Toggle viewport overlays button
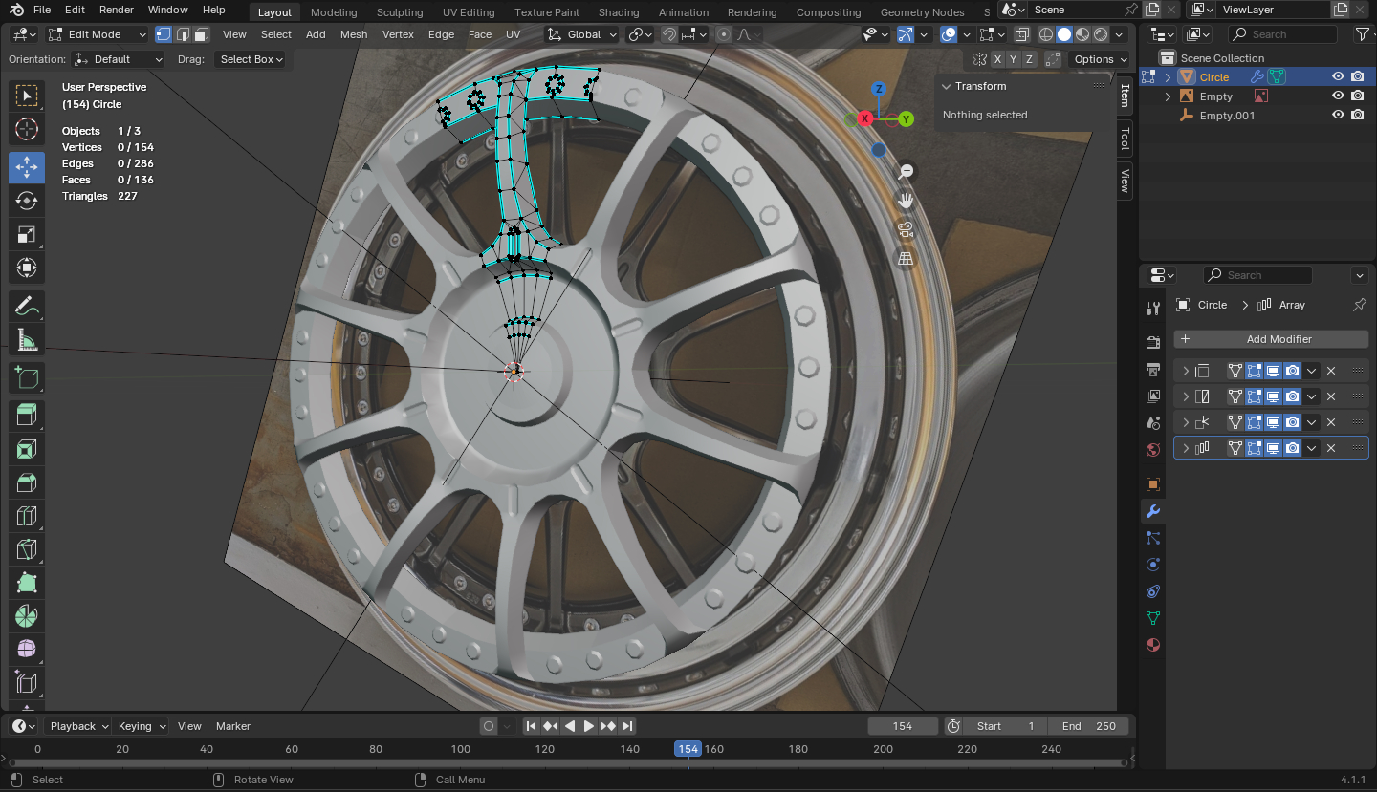 [949, 34]
